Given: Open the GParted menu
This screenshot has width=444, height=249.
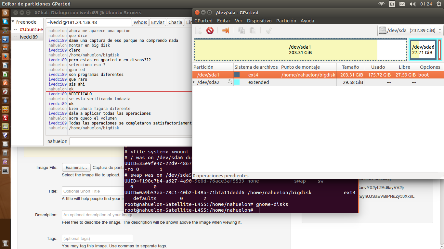Looking at the screenshot, I should pyautogui.click(x=203, y=21).
